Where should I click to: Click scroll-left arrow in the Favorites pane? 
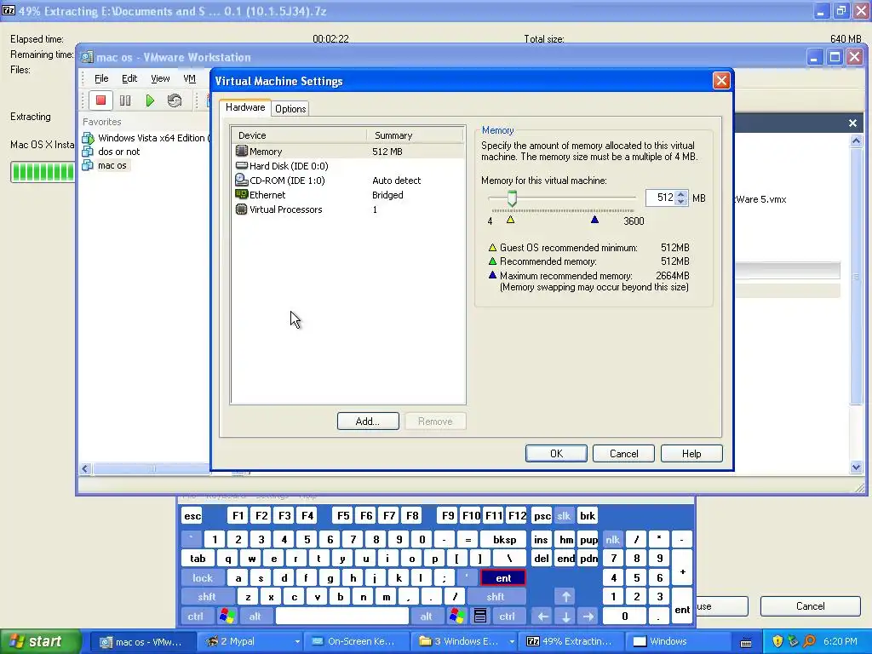click(x=85, y=469)
